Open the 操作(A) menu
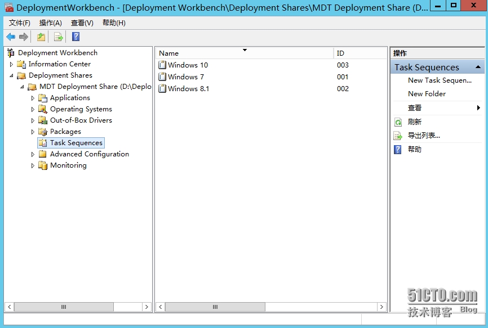 pyautogui.click(x=50, y=23)
